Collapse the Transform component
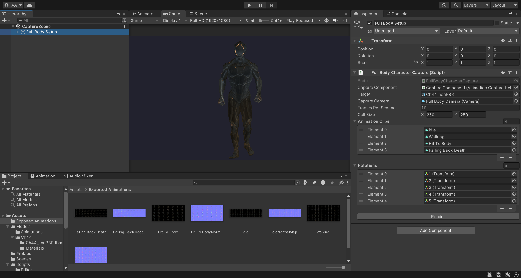The width and height of the screenshot is (521, 278). tap(355, 41)
